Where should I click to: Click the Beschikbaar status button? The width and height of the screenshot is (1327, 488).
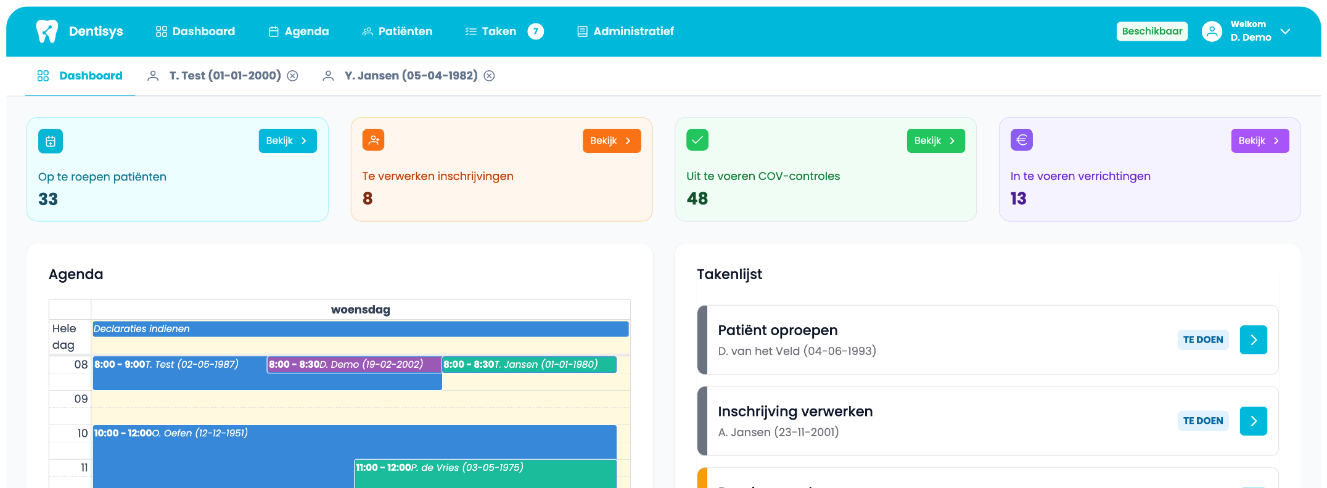(x=1152, y=31)
